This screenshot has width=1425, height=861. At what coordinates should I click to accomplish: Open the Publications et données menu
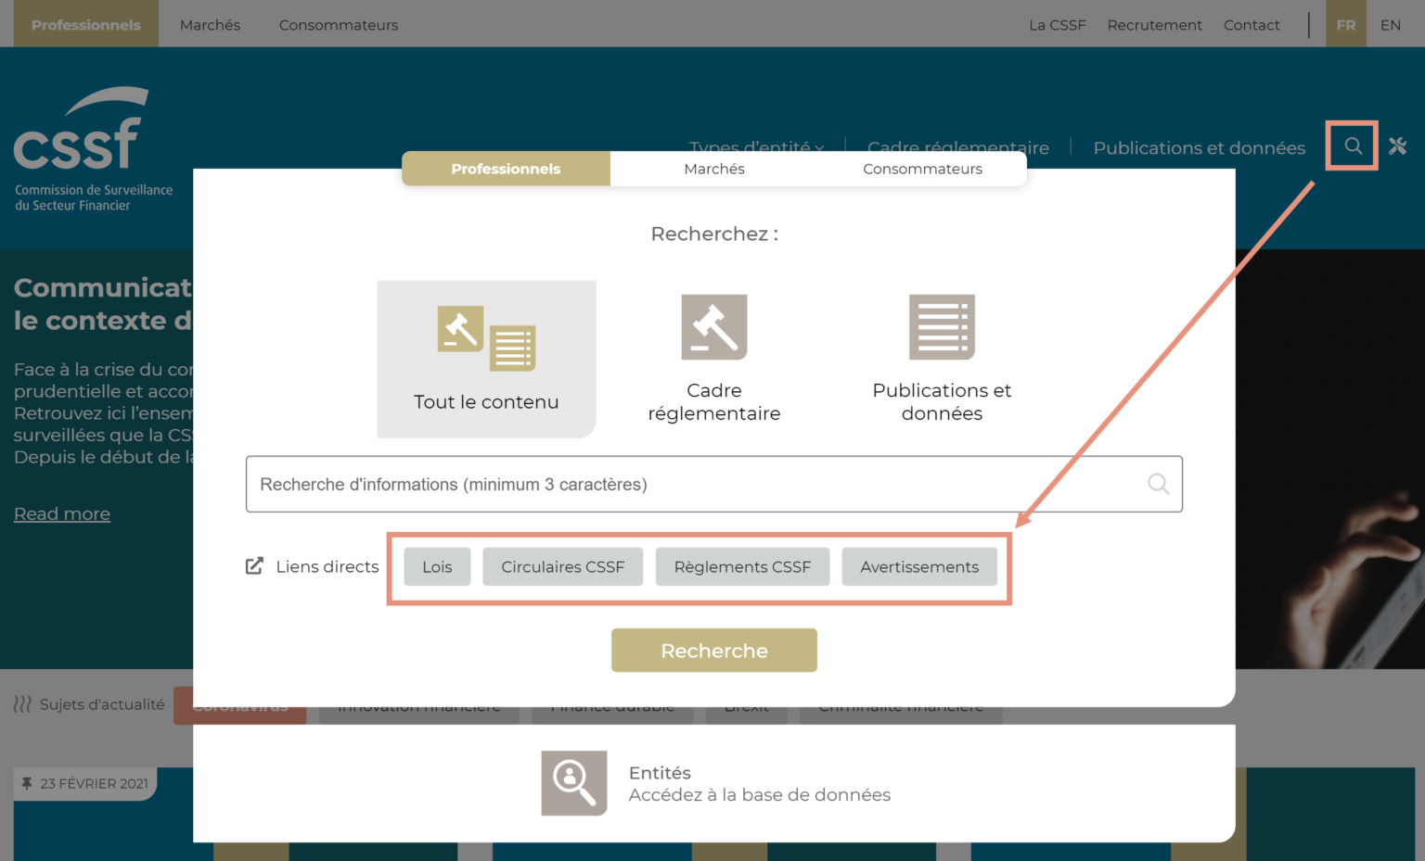pyautogui.click(x=1199, y=148)
